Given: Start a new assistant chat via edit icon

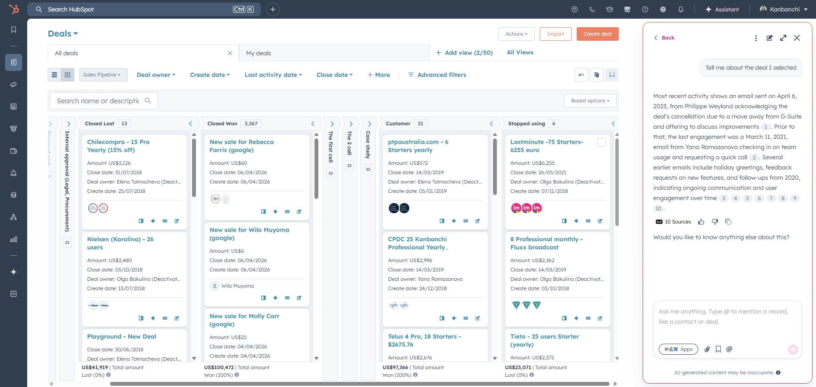Looking at the screenshot, I should 769,38.
